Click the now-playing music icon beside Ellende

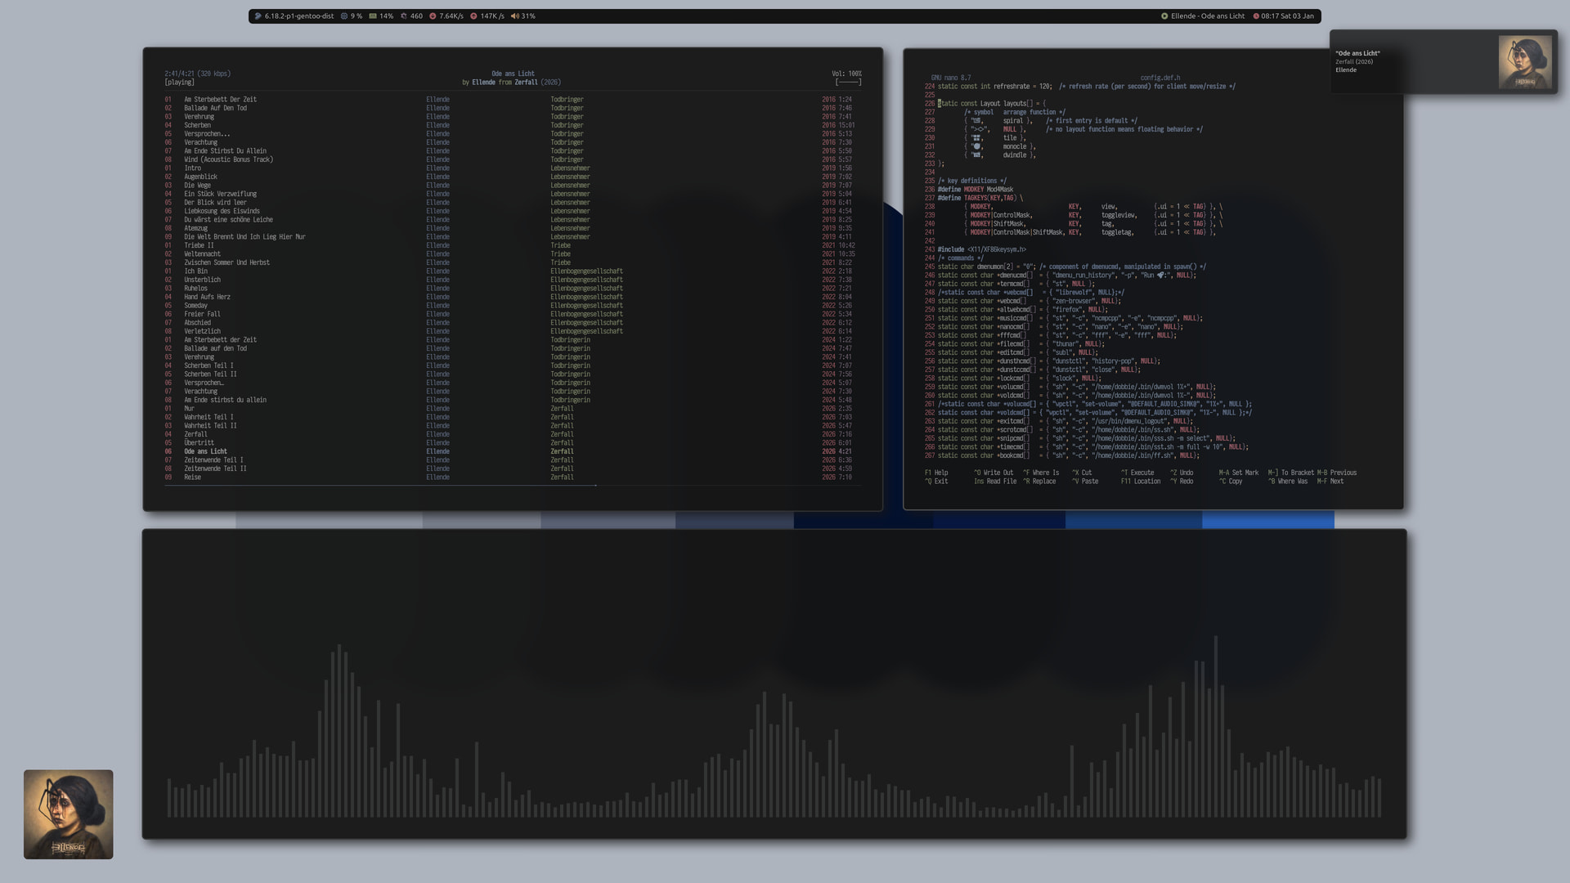click(1164, 16)
